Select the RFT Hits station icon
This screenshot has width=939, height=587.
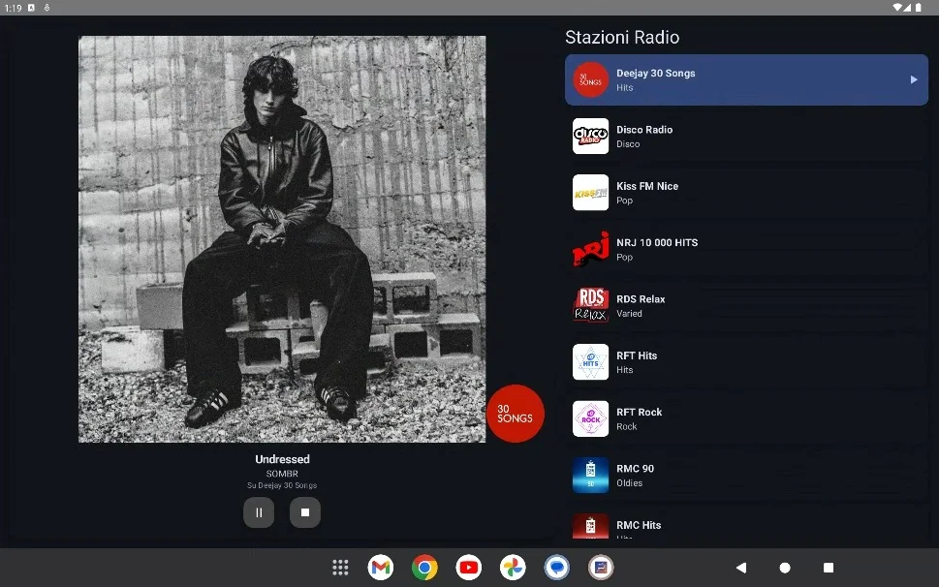(x=590, y=362)
